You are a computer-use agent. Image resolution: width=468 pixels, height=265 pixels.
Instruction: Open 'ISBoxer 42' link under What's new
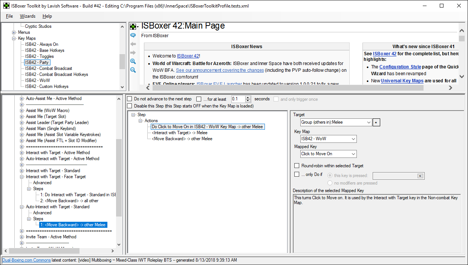click(385, 54)
